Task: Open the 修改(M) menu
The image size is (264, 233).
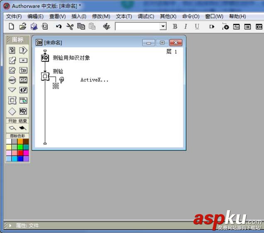Action: coord(101,17)
